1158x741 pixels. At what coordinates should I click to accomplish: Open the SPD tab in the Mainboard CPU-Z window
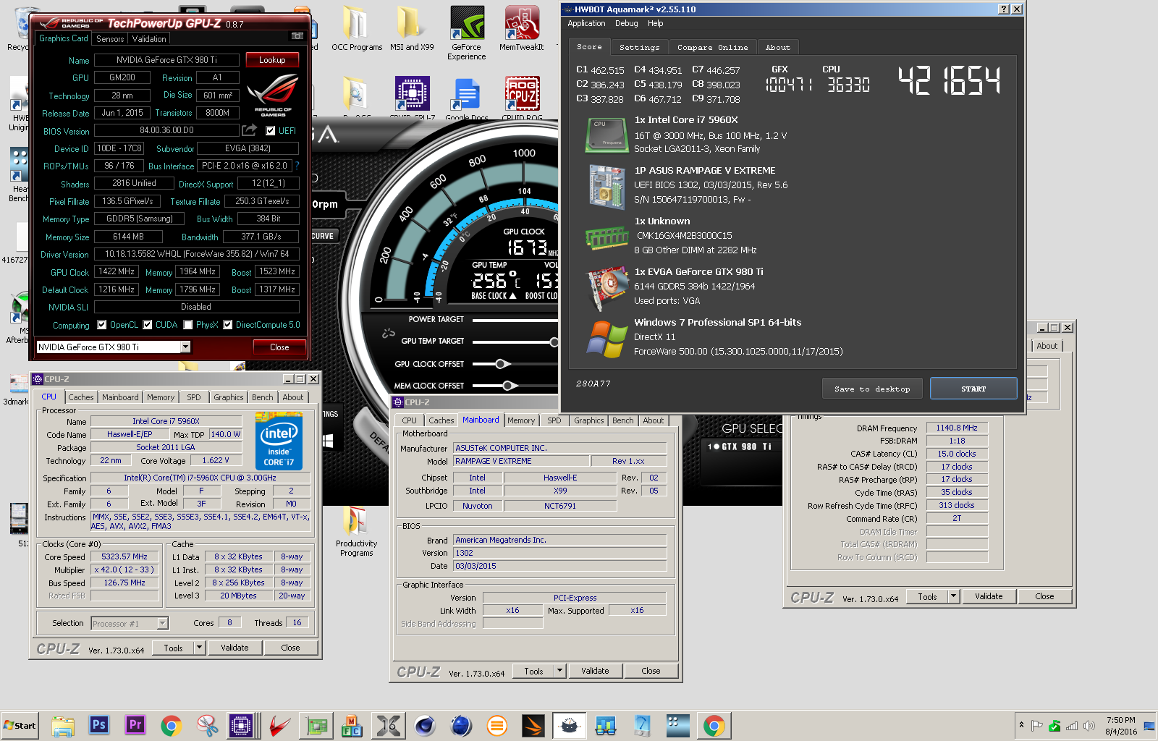[x=554, y=420]
